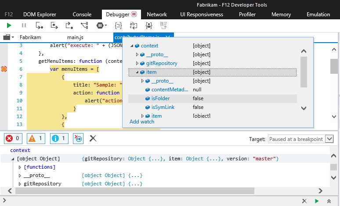Toggle pretty print braces icon

click(118, 25)
